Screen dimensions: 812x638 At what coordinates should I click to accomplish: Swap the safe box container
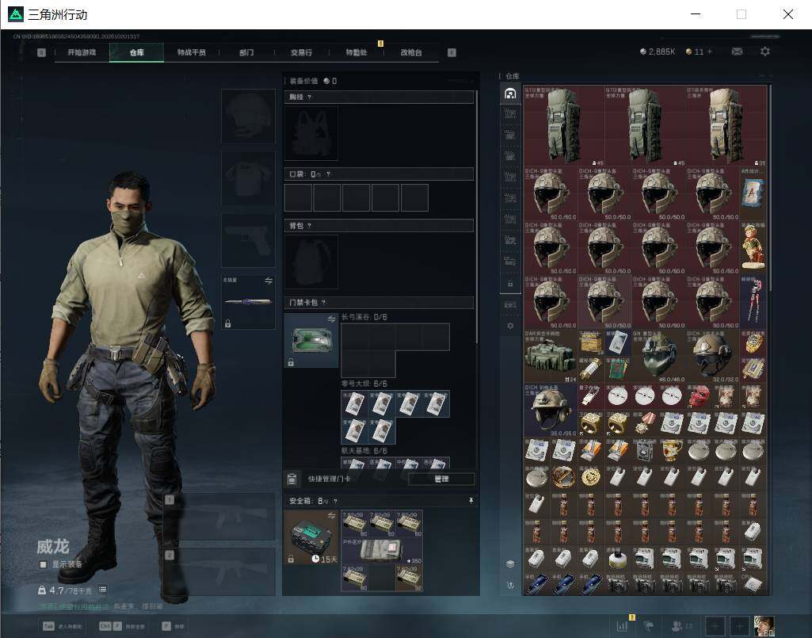pyautogui.click(x=331, y=515)
